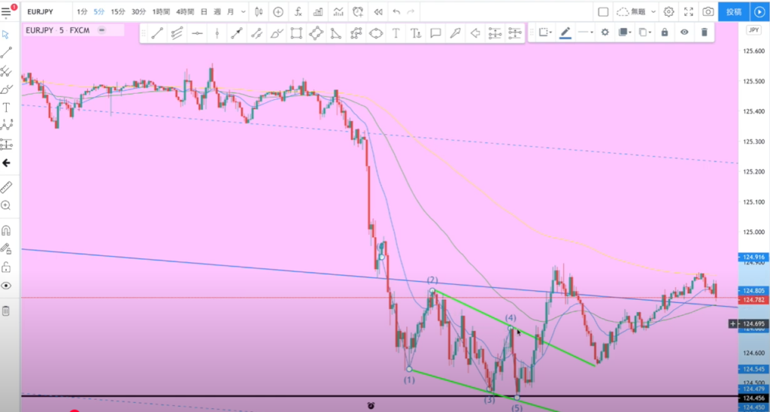Open the pencil line color picker
Image resolution: width=770 pixels, height=412 pixels.
(x=565, y=32)
